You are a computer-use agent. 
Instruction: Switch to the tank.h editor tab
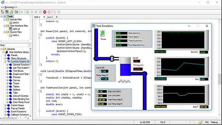click(50, 17)
